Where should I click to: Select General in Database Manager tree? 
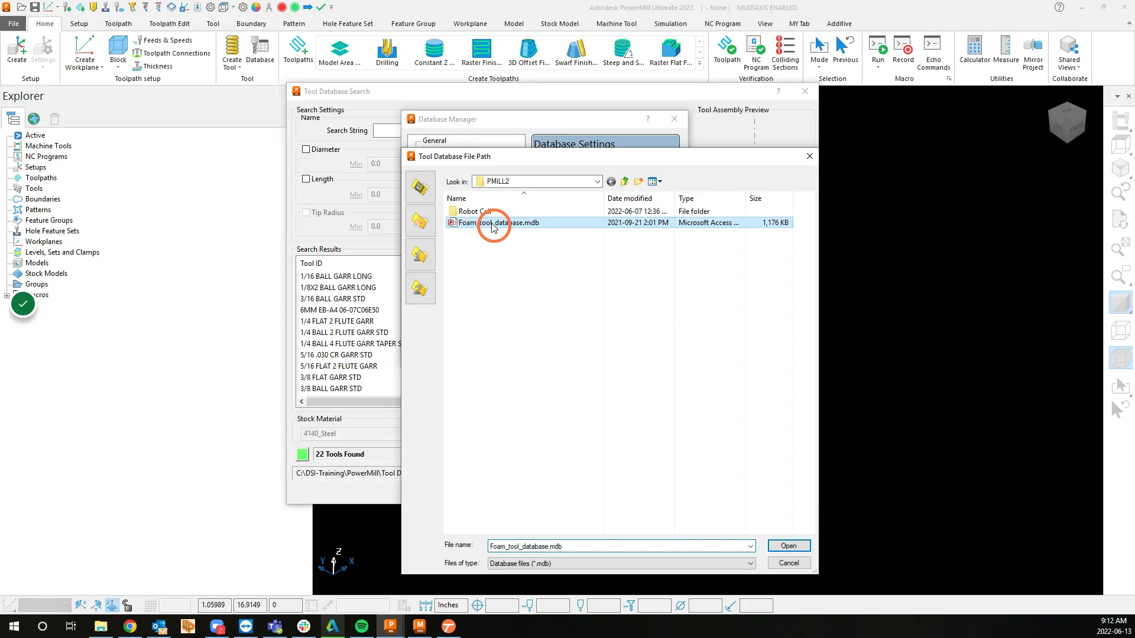coord(434,141)
